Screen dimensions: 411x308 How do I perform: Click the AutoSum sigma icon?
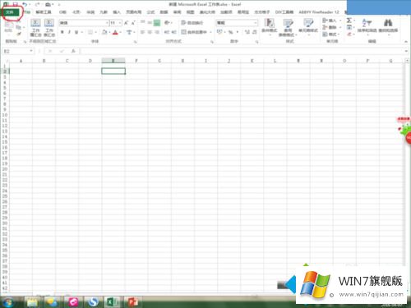click(349, 21)
